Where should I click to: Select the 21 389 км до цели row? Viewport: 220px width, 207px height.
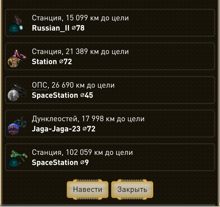click(x=110, y=56)
